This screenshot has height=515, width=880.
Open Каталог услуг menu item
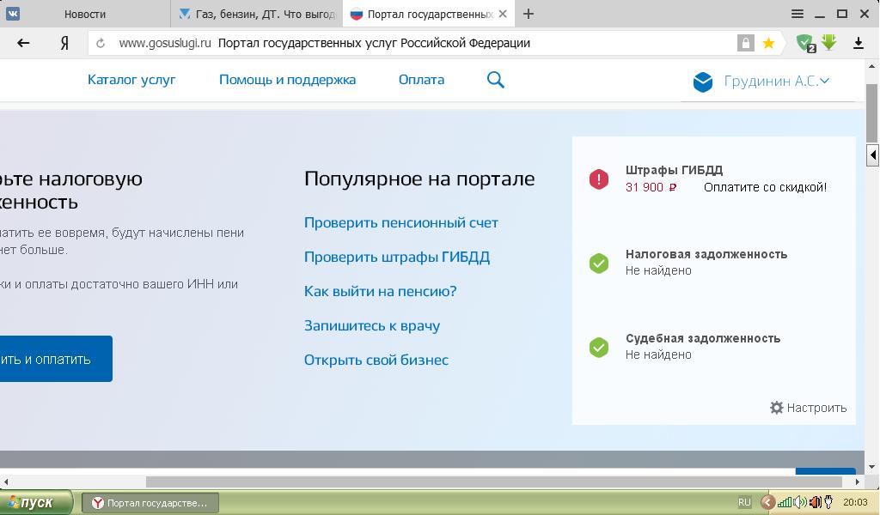tap(131, 80)
